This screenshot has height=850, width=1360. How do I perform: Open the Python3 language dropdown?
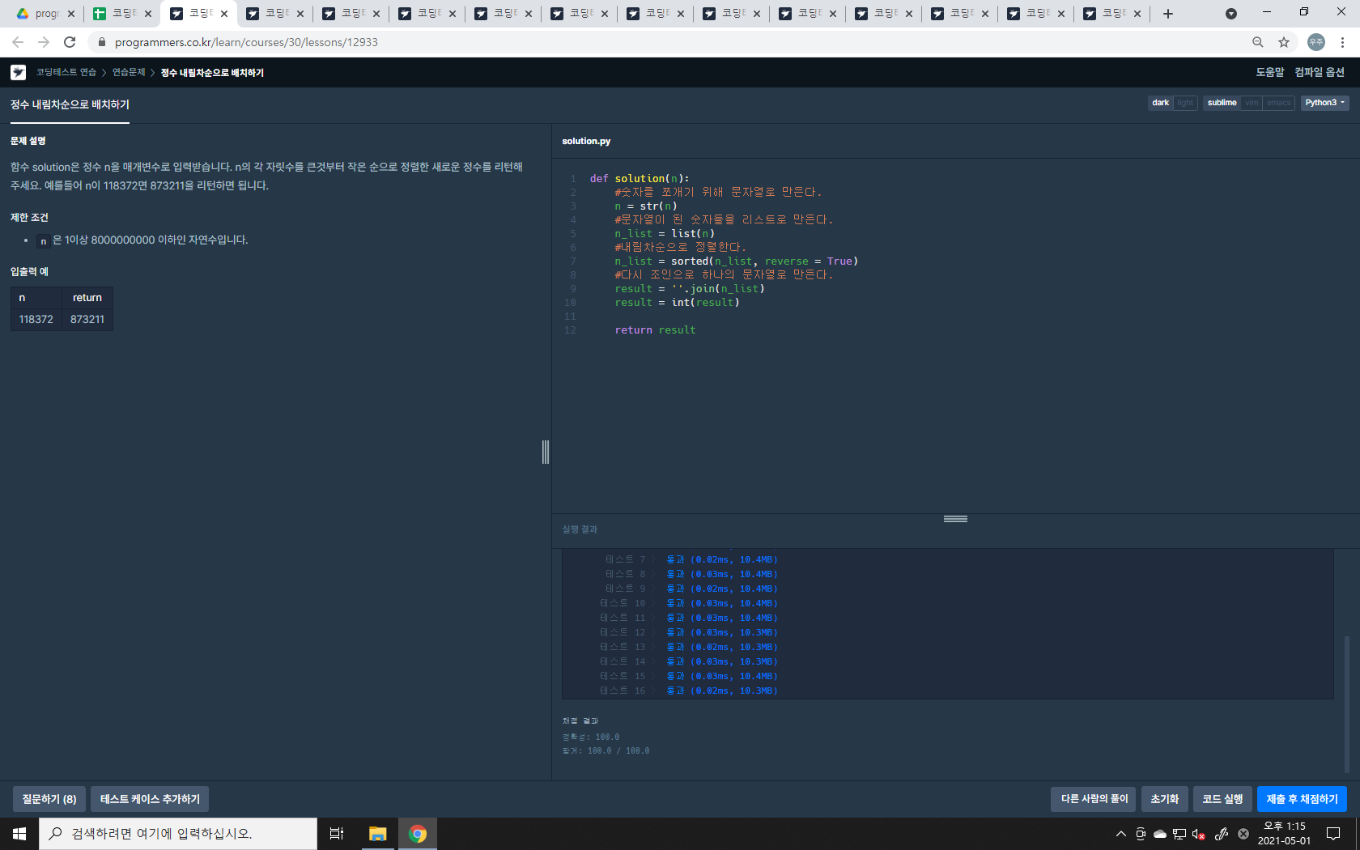pyautogui.click(x=1324, y=103)
